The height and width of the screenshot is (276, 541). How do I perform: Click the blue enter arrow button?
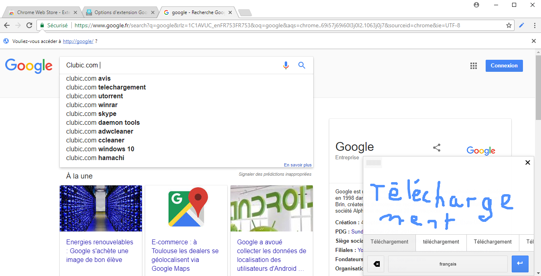pos(520,264)
